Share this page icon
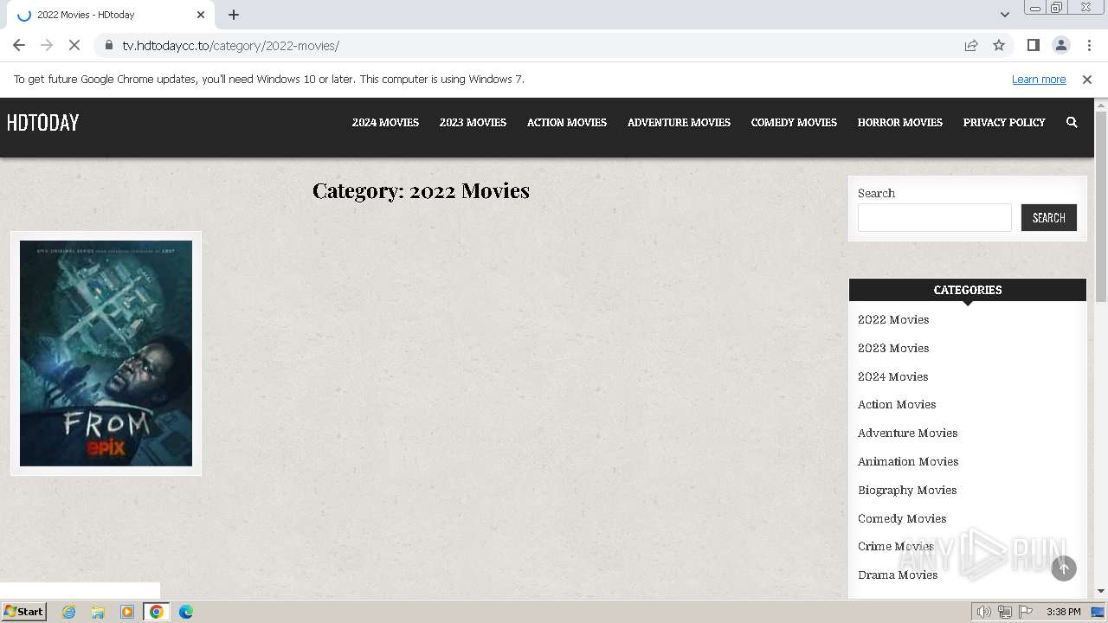 coord(971,45)
